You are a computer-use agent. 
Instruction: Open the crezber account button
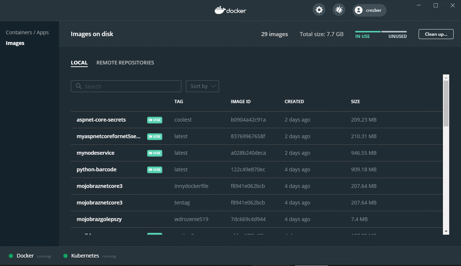coord(370,10)
